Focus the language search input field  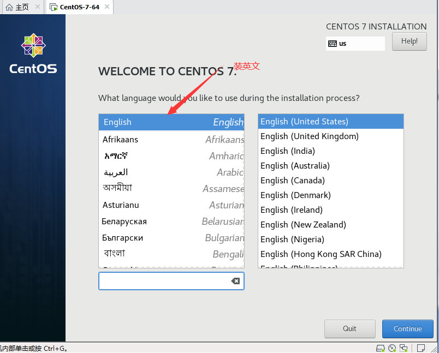pos(171,281)
